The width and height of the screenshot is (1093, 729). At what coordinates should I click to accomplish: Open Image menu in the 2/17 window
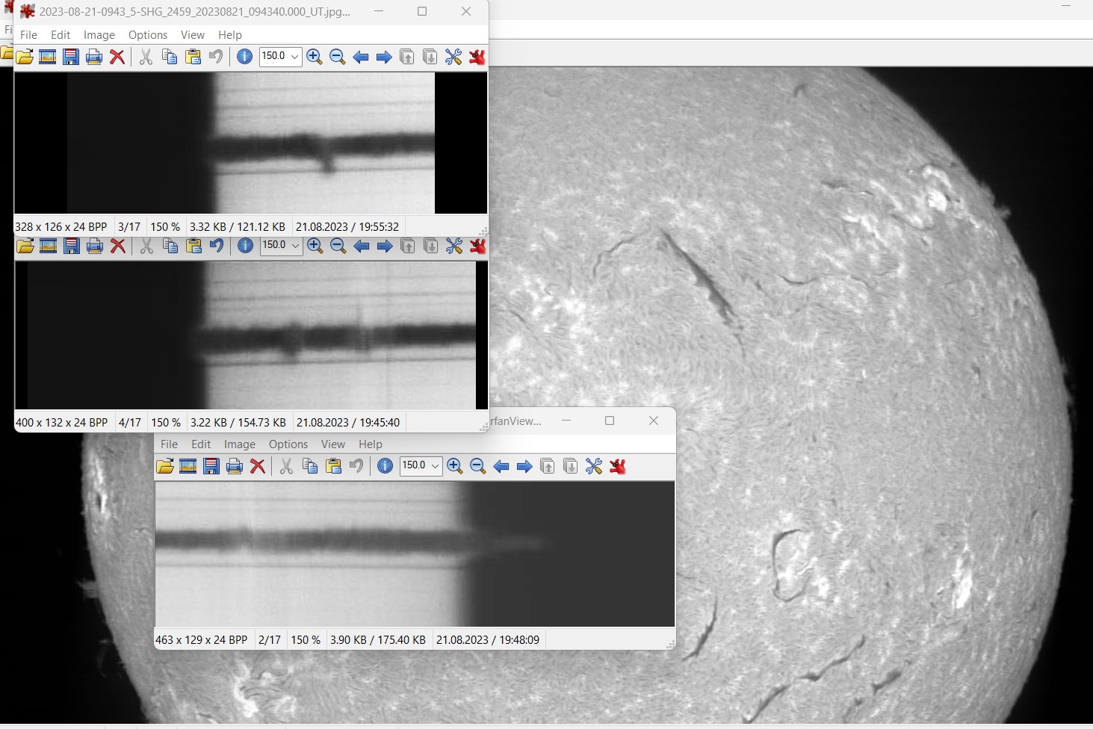[x=240, y=444]
